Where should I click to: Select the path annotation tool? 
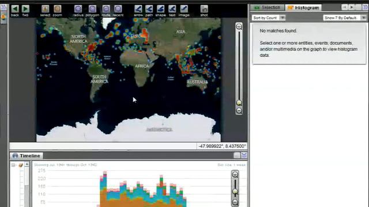pos(149,11)
